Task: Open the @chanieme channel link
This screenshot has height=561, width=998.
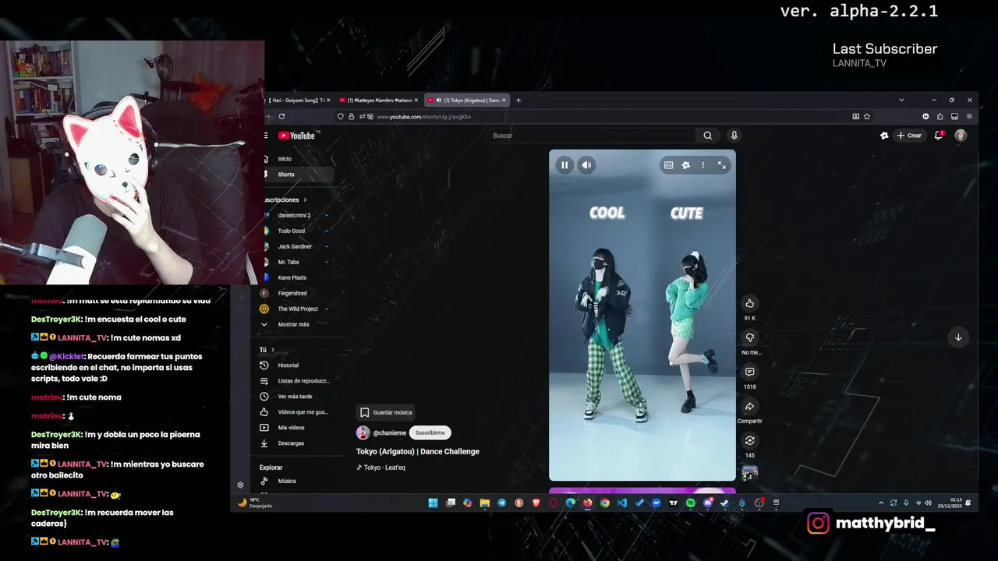Action: [389, 433]
